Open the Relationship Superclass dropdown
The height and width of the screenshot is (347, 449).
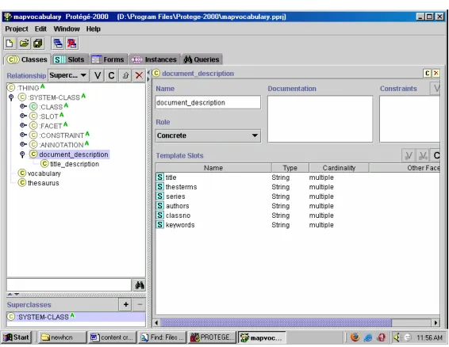(x=68, y=75)
